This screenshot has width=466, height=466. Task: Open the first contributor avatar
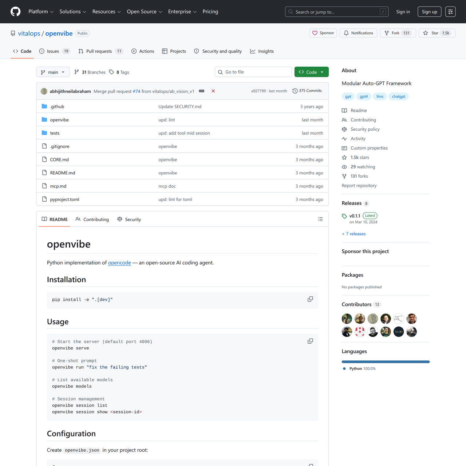(347, 319)
